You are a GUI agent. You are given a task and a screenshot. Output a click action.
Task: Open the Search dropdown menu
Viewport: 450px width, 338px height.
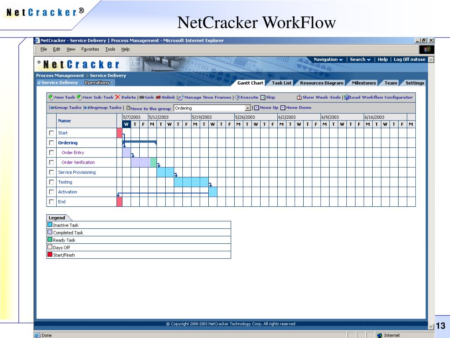click(x=360, y=59)
